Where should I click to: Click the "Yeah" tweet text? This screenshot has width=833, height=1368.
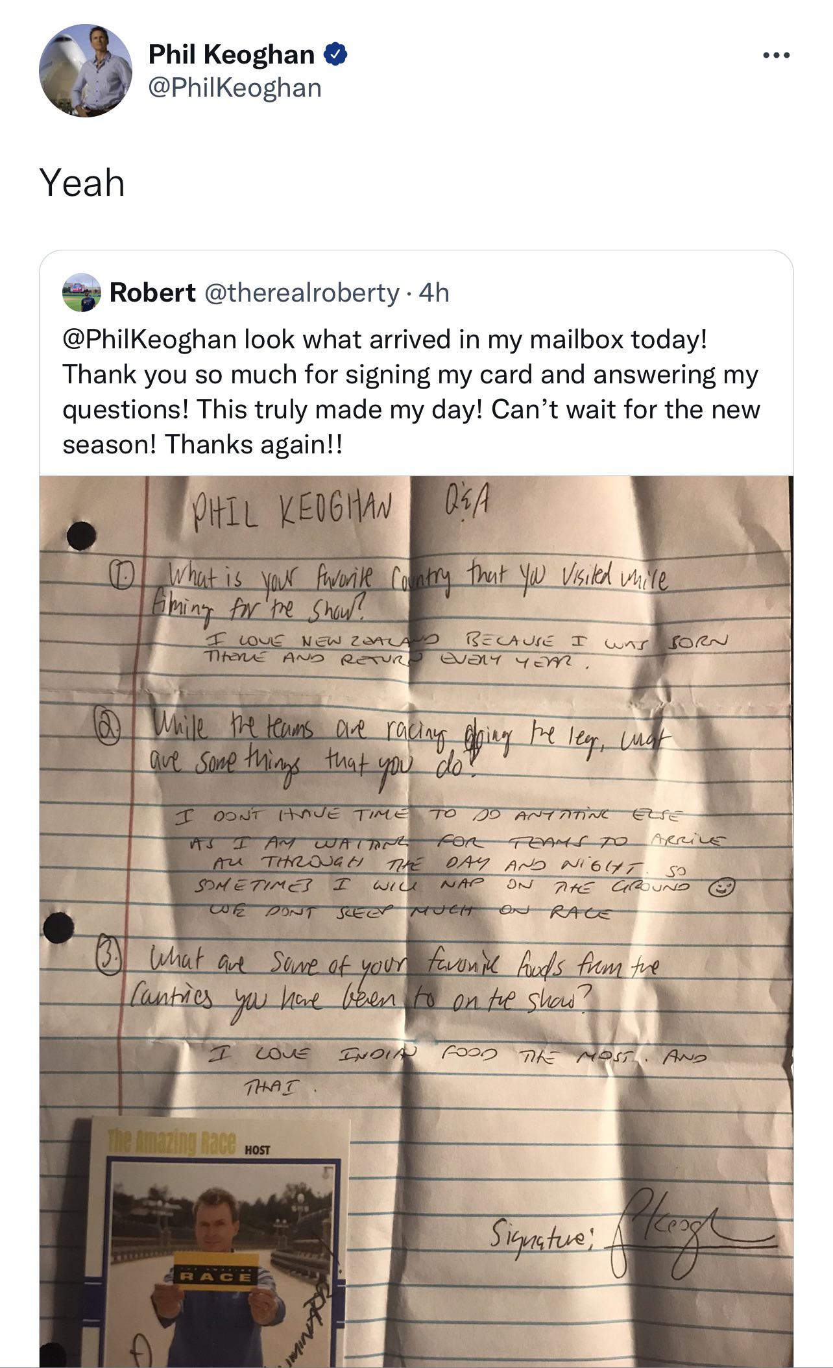pos(82,182)
